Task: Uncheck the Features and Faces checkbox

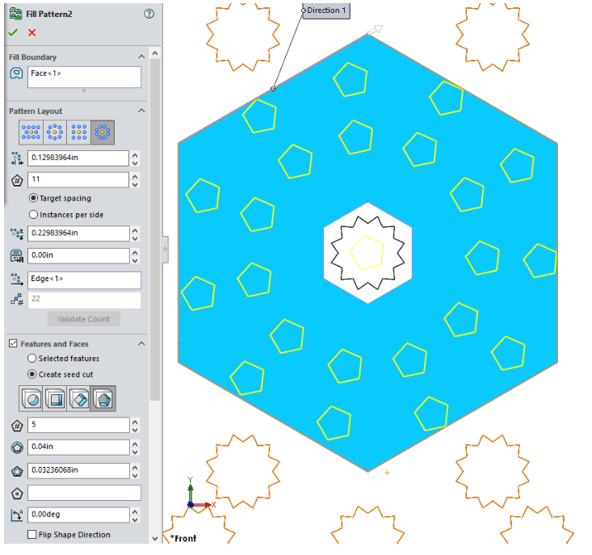Action: [13, 344]
